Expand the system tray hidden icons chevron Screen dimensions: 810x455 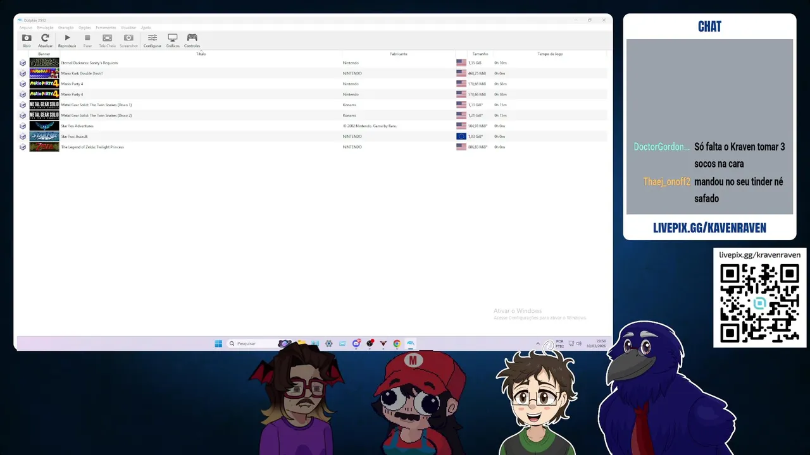(x=538, y=344)
